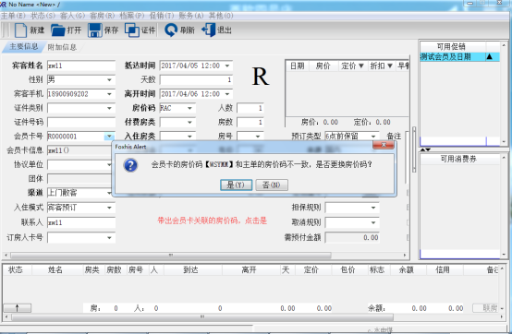Click the form's horizontal scrollbar
This screenshot has height=334, width=512.
click(171, 256)
